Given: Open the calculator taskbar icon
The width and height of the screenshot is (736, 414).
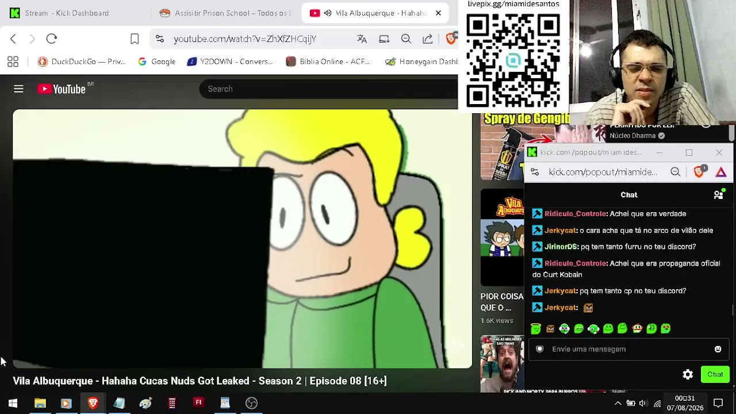Looking at the screenshot, I should click(172, 403).
